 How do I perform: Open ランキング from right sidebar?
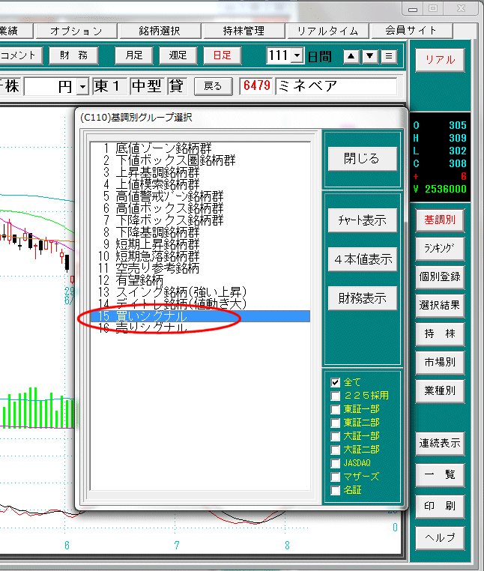point(440,248)
